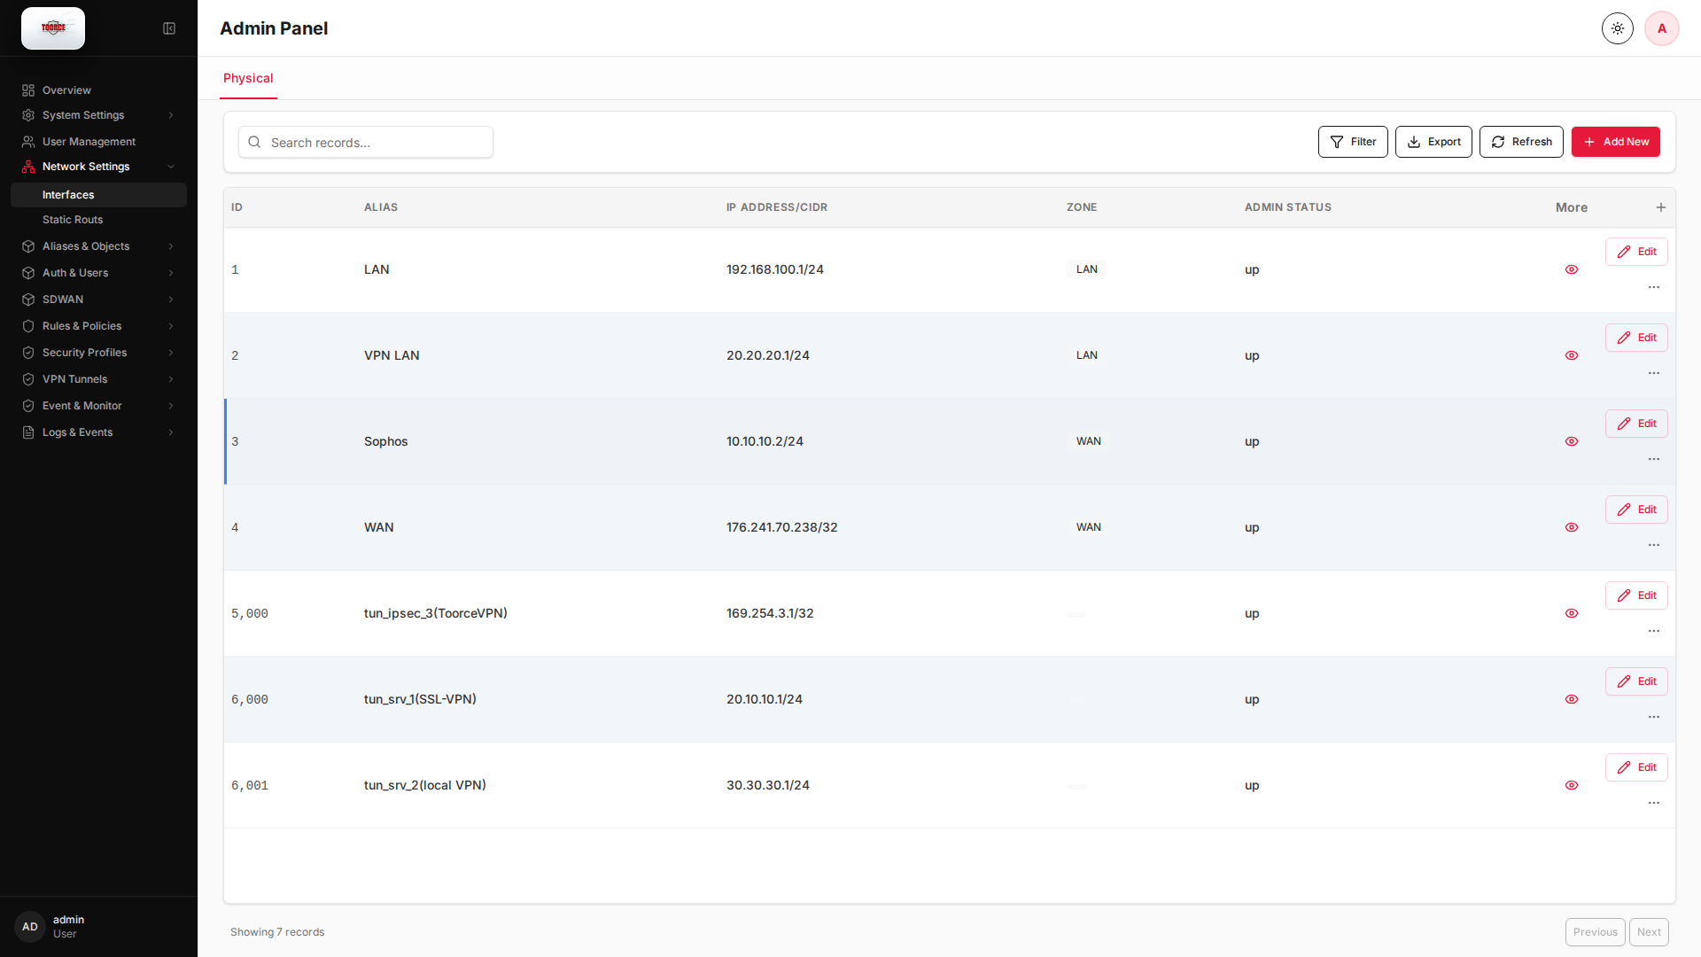
Task: Toggle eye icon for Sophos interface
Action: click(1572, 441)
